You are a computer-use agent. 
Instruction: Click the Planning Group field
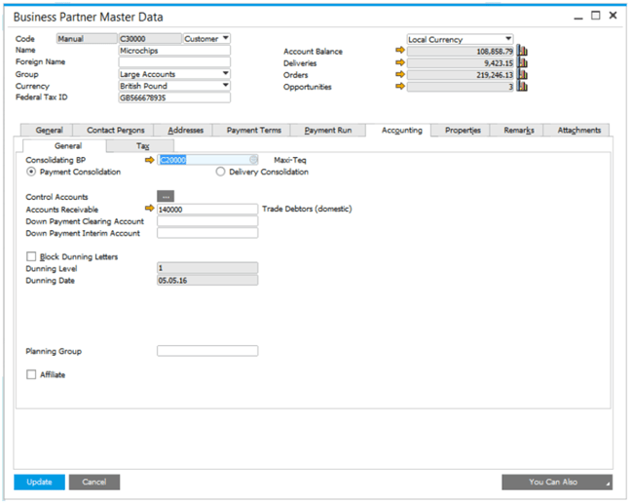(207, 351)
